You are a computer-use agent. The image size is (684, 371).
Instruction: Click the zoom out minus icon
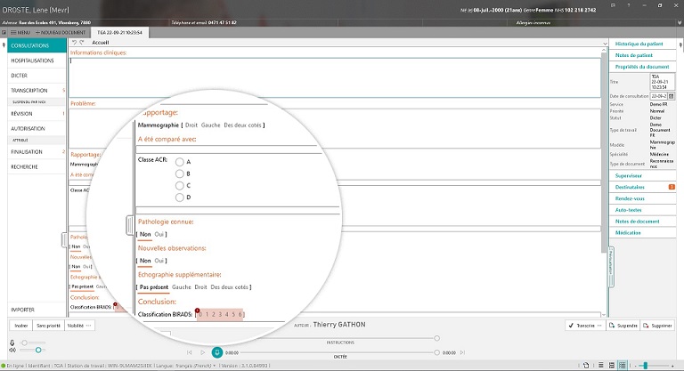pyautogui.click(x=636, y=366)
